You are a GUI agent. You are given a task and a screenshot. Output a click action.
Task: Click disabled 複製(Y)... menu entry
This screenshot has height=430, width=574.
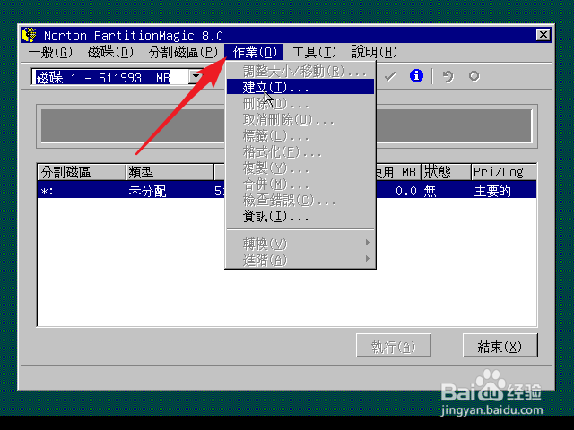pos(300,168)
